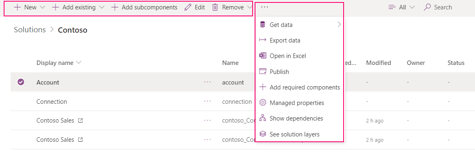Image resolution: width=475 pixels, height=154 pixels.
Task: Uncheck the selected Account row checkmark
Action: coord(20,82)
